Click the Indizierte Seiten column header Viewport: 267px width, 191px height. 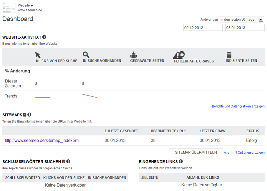pos(241,61)
